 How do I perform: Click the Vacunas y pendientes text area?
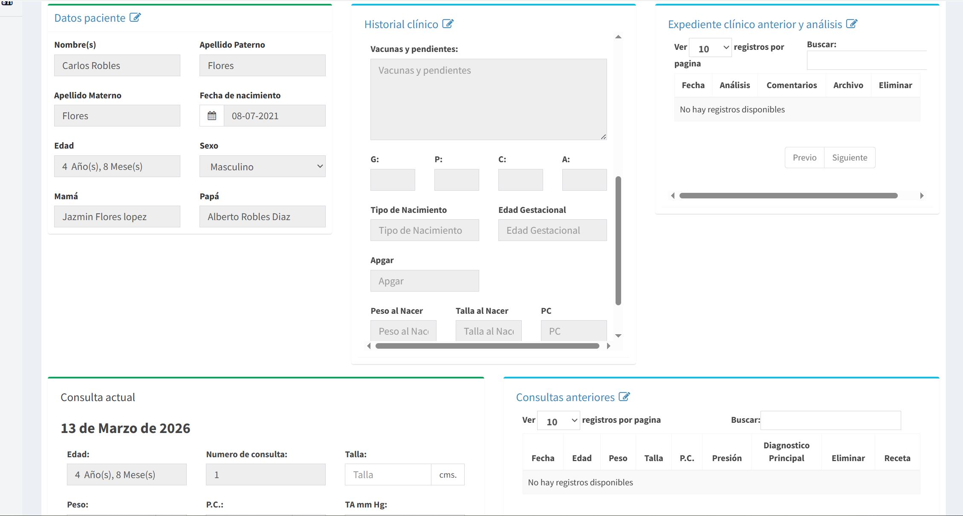tap(489, 99)
